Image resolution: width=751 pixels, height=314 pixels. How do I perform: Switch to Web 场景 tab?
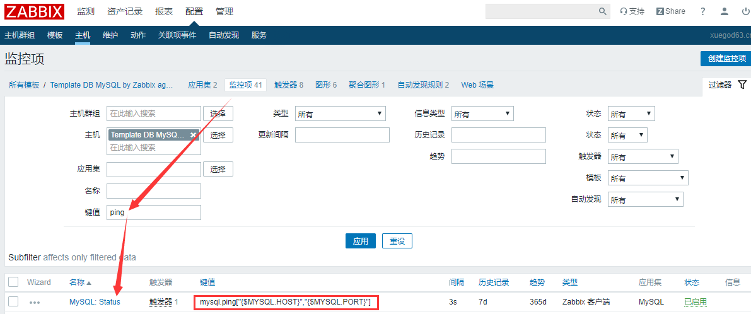[477, 84]
